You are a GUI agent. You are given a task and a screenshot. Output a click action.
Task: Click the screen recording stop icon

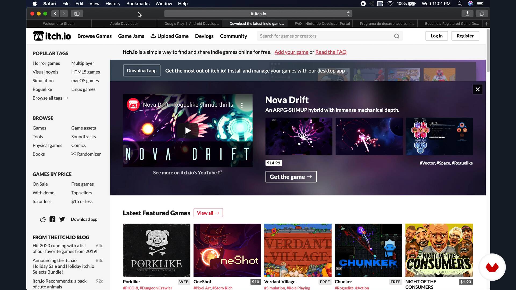pyautogui.click(x=363, y=3)
